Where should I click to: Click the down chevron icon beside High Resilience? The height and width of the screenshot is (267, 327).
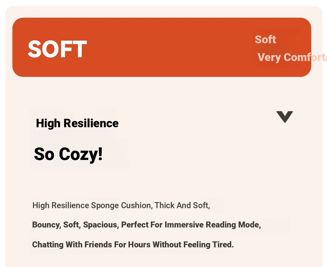click(x=284, y=117)
